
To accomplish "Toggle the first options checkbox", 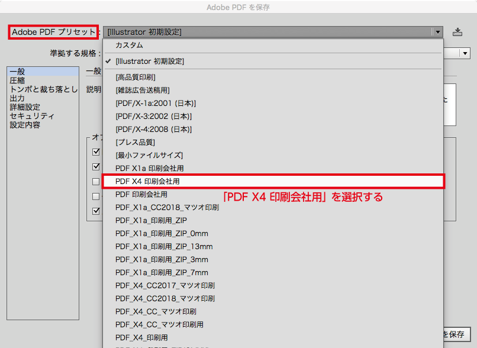I will [x=96, y=152].
